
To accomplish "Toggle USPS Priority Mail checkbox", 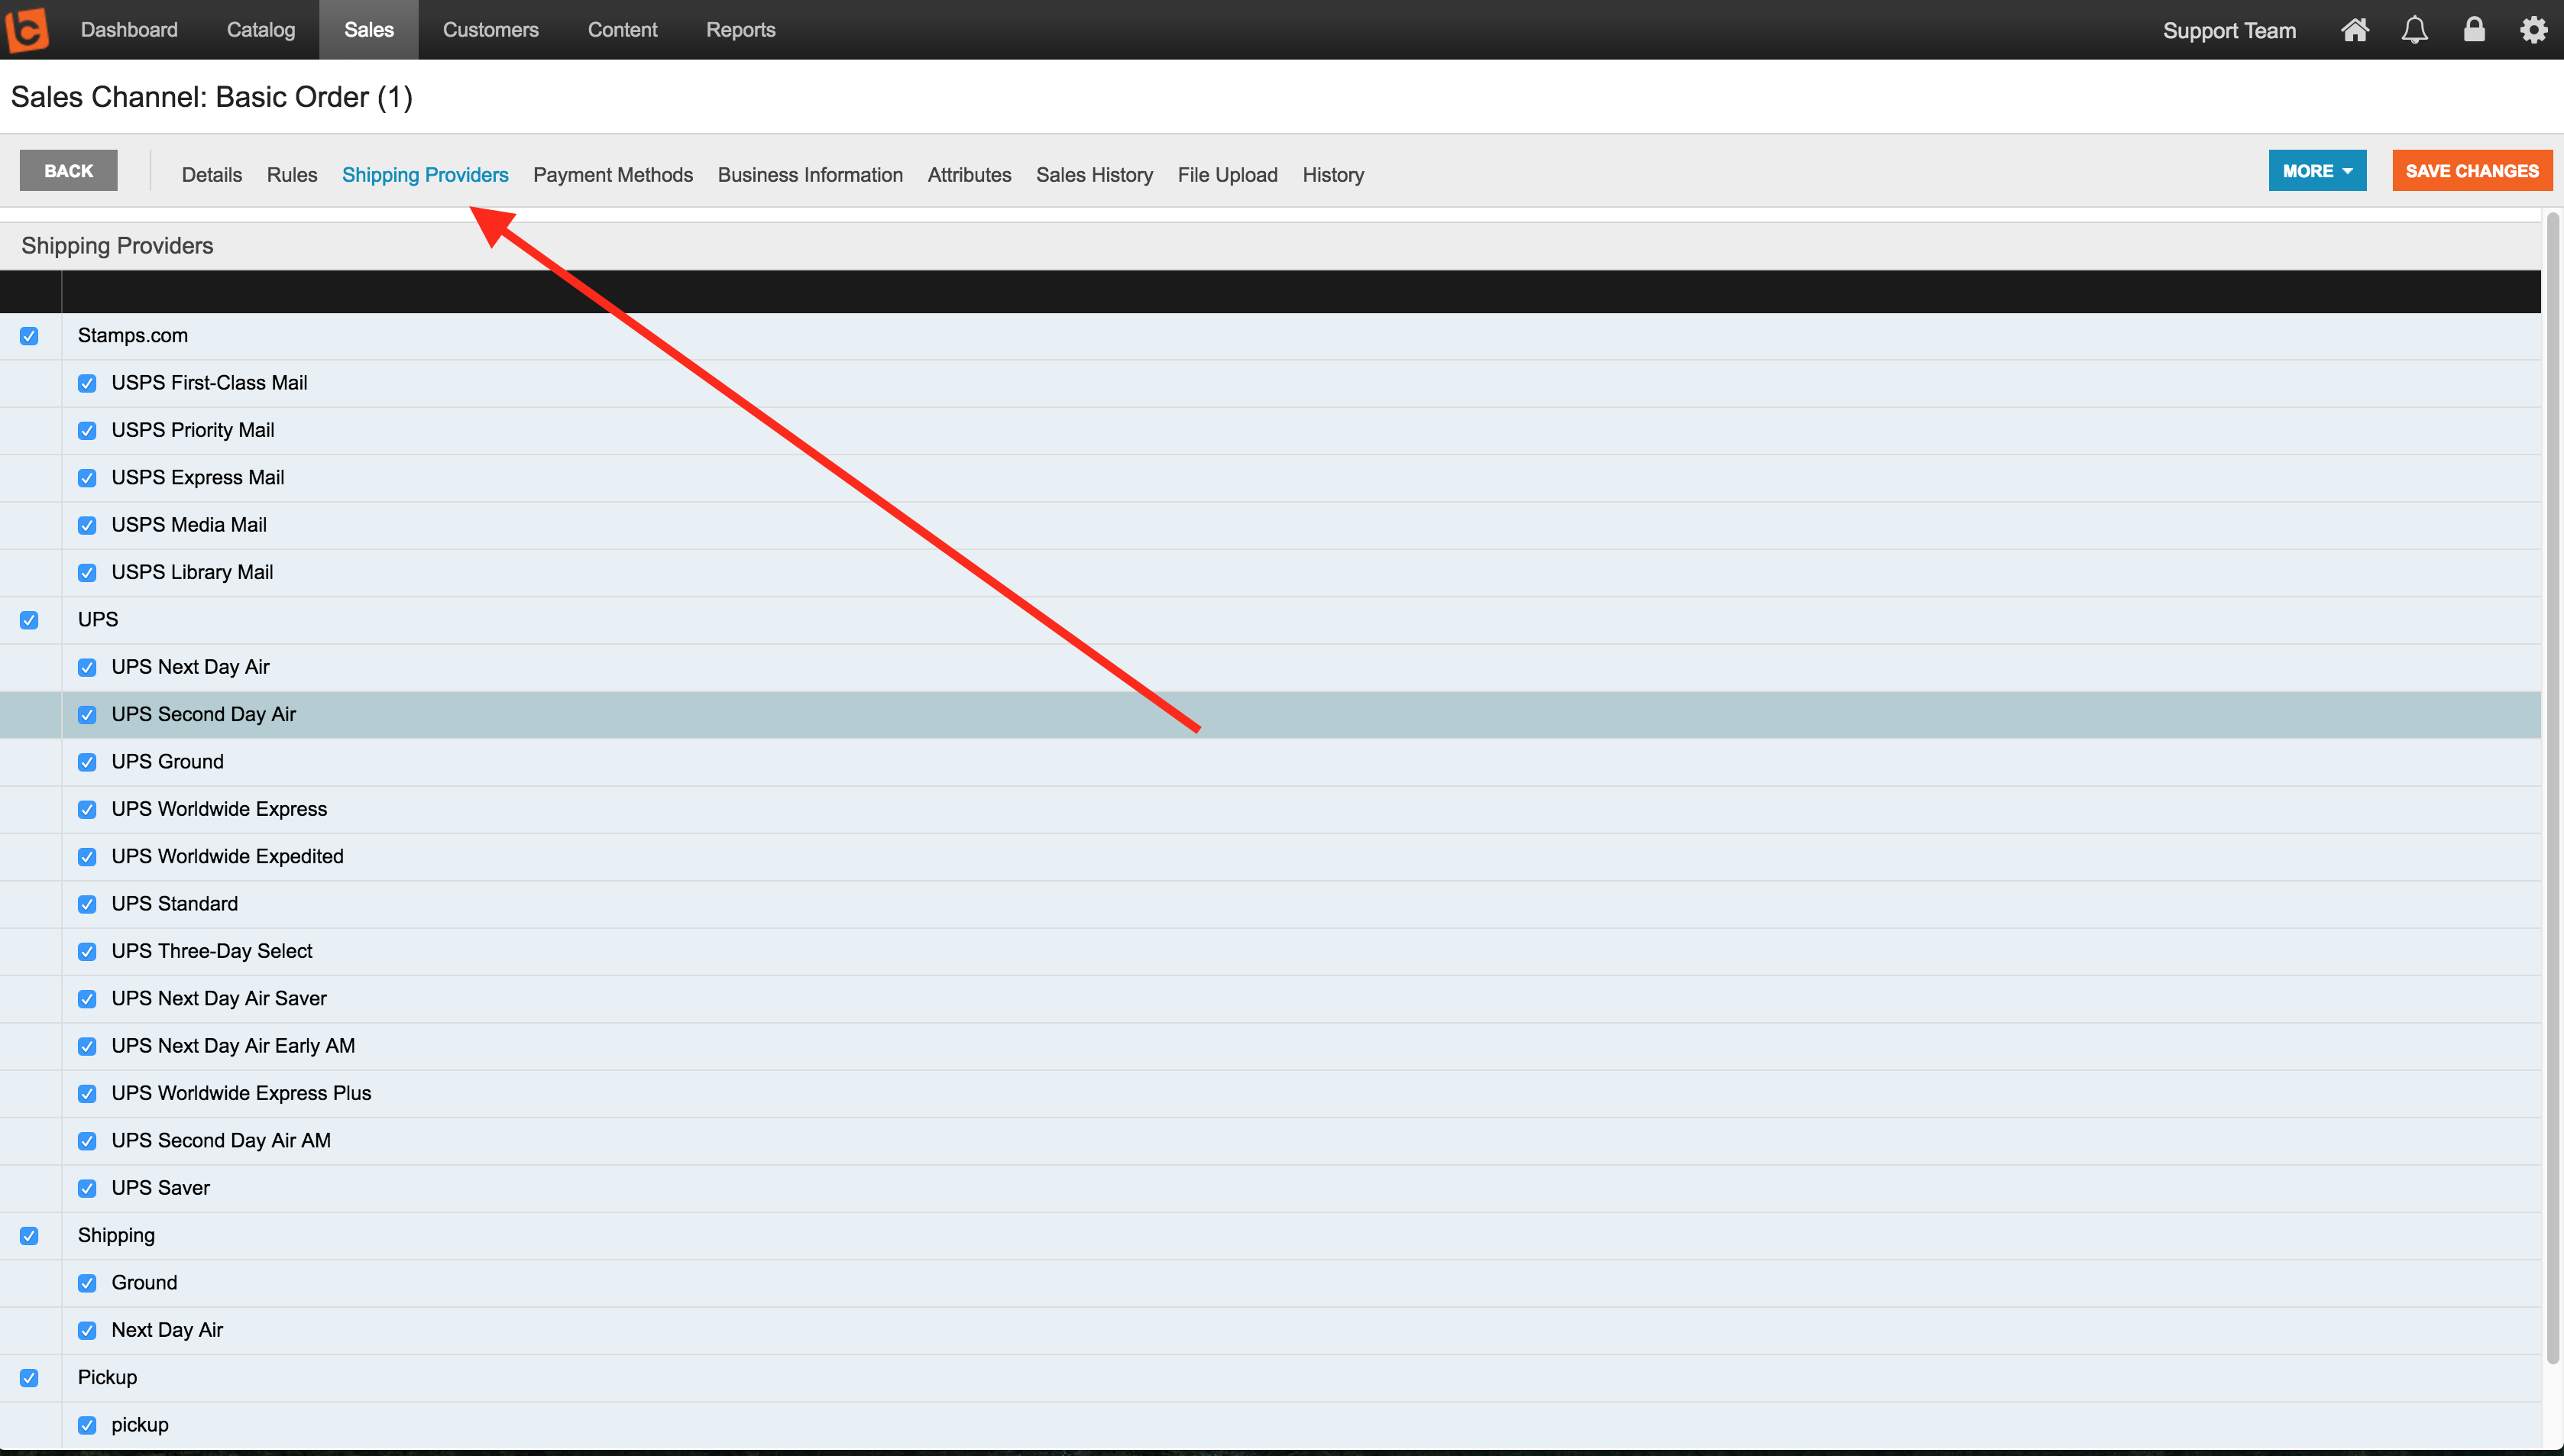I will click(x=87, y=431).
